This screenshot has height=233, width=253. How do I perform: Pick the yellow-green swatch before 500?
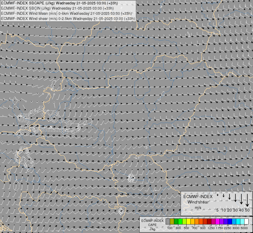184,221
